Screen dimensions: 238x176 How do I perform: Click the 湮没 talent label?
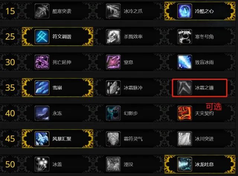tap(128, 164)
